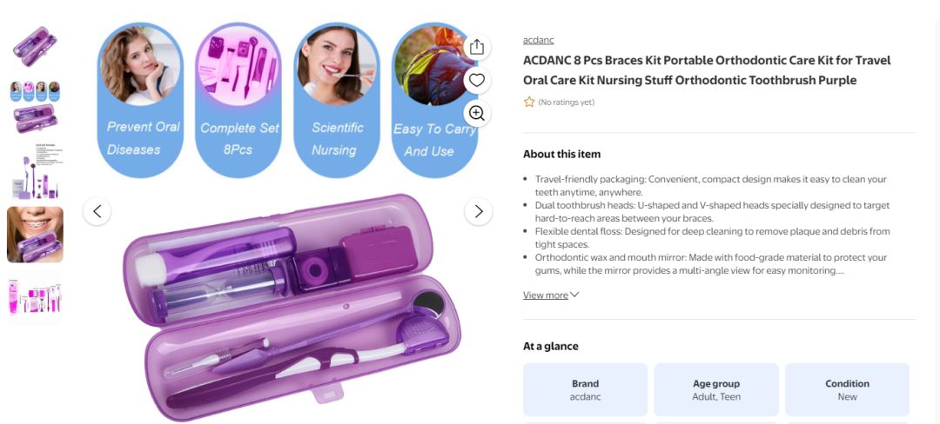Select thumbnail of smiling braces mouth

click(35, 235)
